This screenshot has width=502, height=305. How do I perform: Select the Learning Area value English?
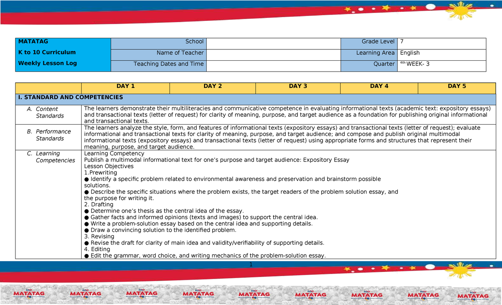coord(410,53)
